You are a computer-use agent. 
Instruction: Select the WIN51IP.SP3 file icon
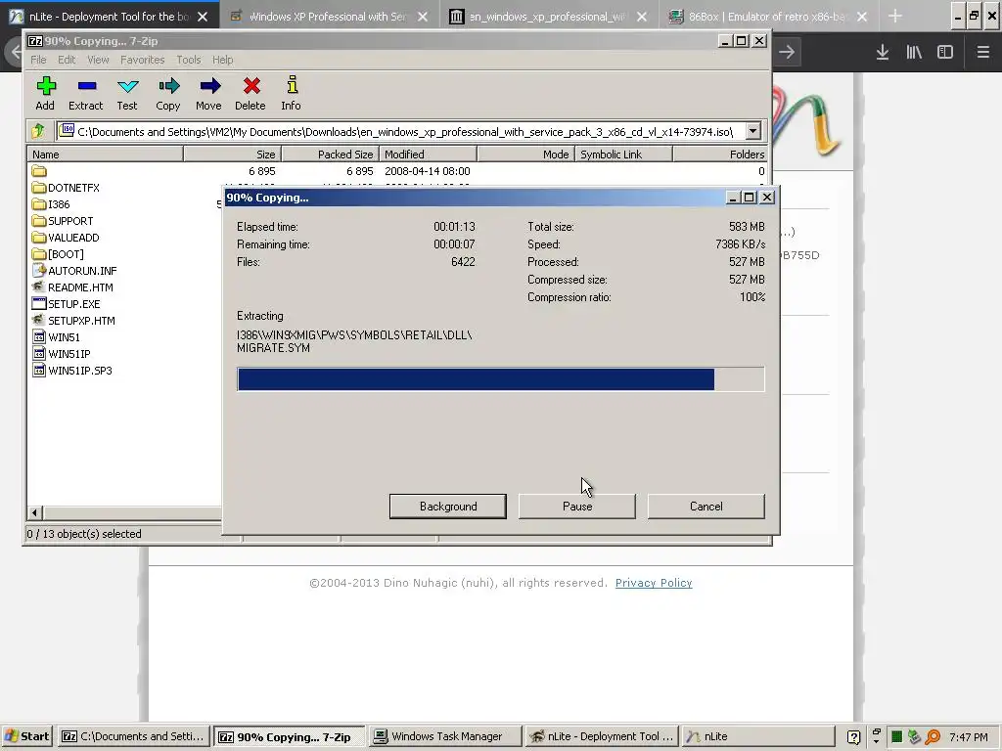[39, 371]
